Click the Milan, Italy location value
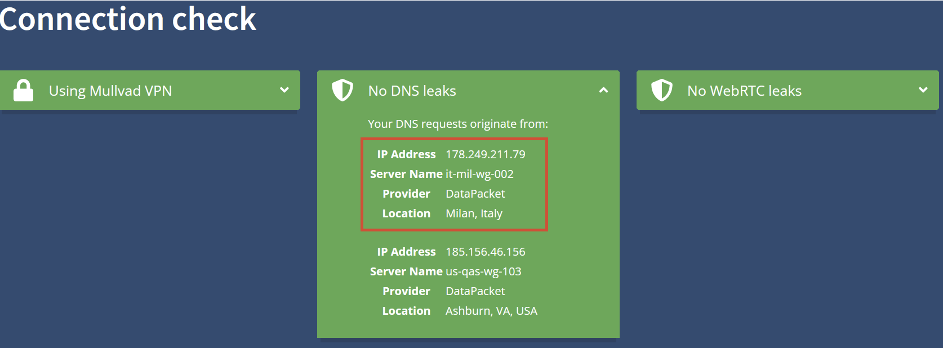The image size is (943, 348). (474, 213)
